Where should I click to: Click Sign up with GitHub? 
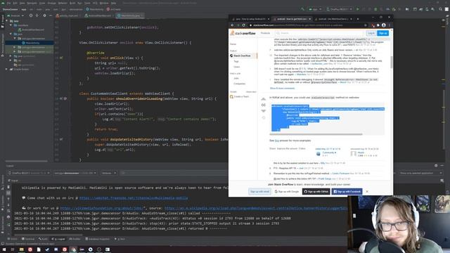coord(316,191)
